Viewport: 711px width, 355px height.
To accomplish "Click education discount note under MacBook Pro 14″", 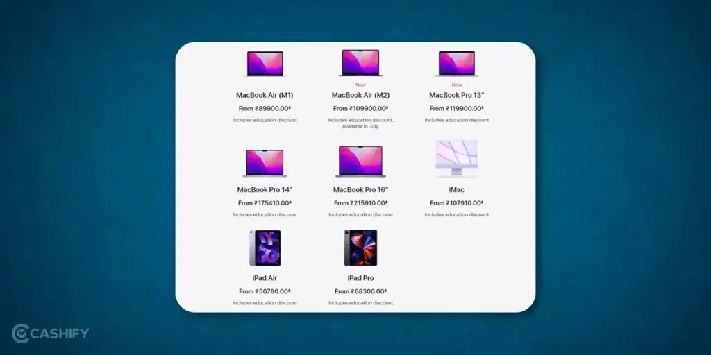I will (x=265, y=215).
